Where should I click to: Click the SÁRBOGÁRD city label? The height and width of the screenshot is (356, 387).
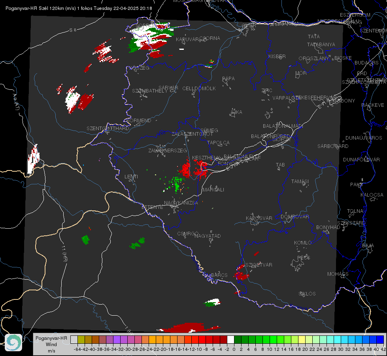(333, 146)
